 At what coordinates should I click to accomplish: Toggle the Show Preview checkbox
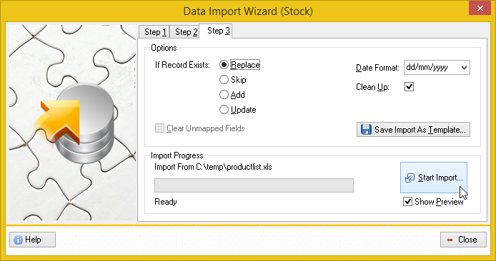coord(408,201)
